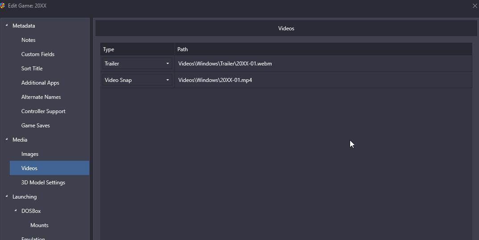Open 3D Model Settings

pos(43,183)
